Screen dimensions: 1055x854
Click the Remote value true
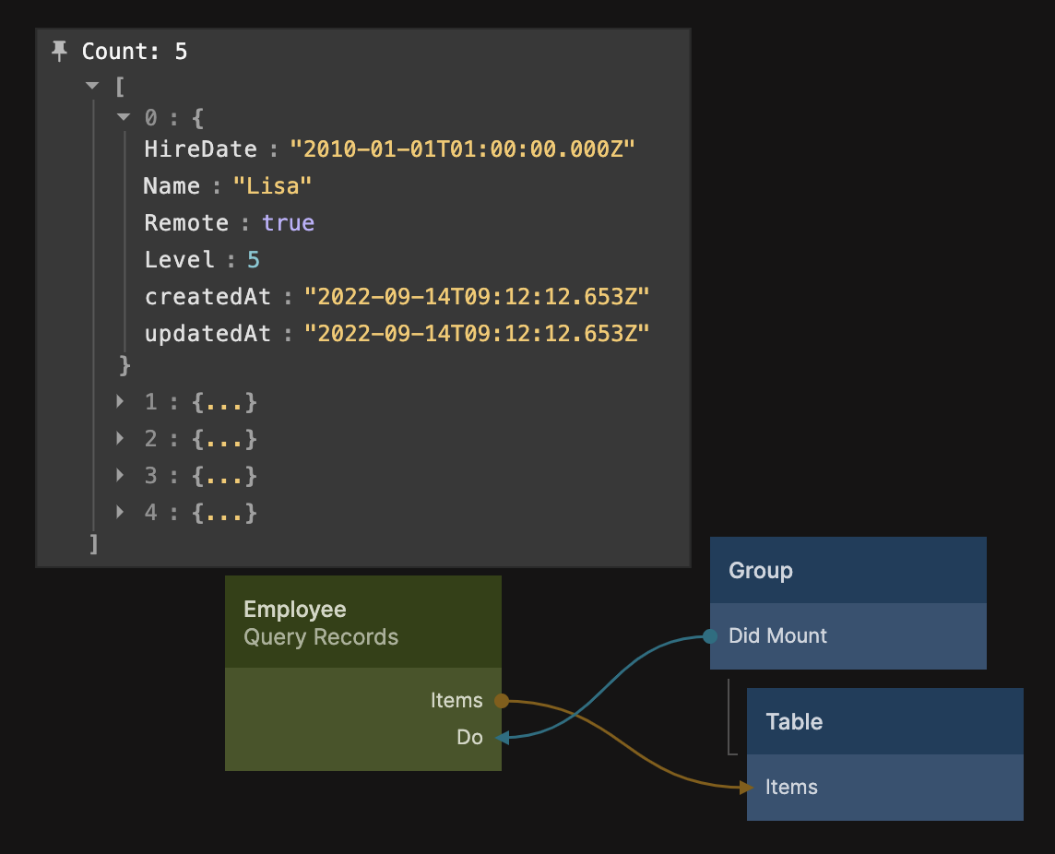point(288,223)
